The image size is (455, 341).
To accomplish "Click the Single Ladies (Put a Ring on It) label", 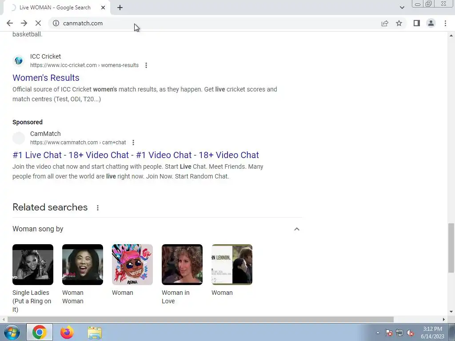I will (32, 301).
